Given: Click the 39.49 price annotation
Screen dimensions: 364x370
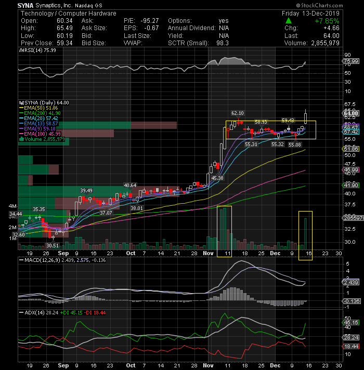Looking at the screenshot, I should [x=86, y=191].
